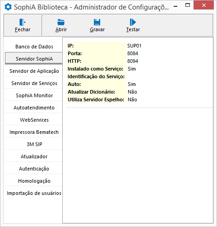The width and height of the screenshot is (217, 227).
Task: Click the HTTP value 8094
Action: tap(133, 61)
